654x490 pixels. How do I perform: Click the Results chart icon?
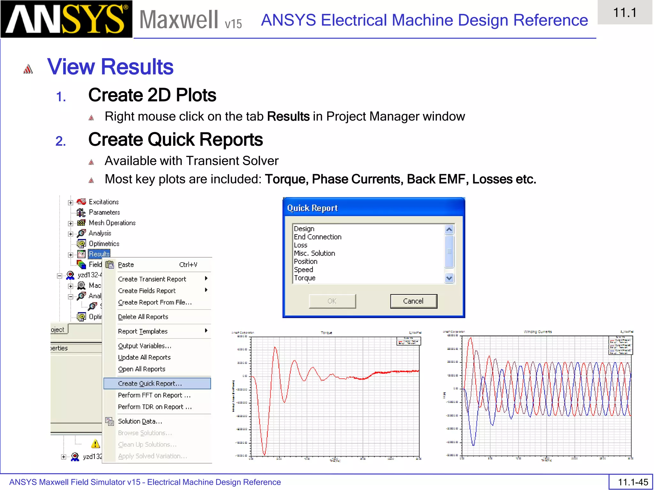click(x=81, y=254)
